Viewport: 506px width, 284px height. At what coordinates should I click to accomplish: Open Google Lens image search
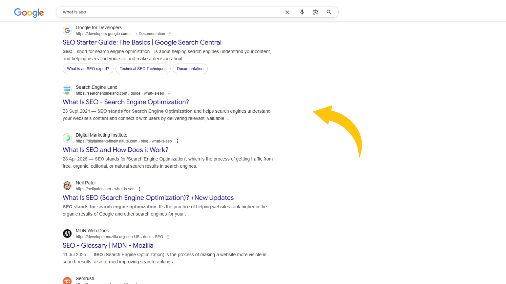[315, 12]
